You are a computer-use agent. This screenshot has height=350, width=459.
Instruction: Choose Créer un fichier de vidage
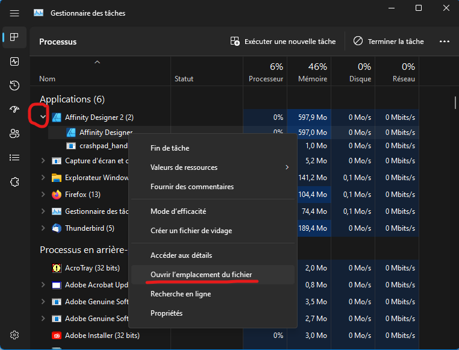[213, 231]
